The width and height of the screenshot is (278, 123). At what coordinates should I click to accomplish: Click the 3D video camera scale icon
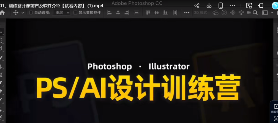pyautogui.click(x=249, y=12)
